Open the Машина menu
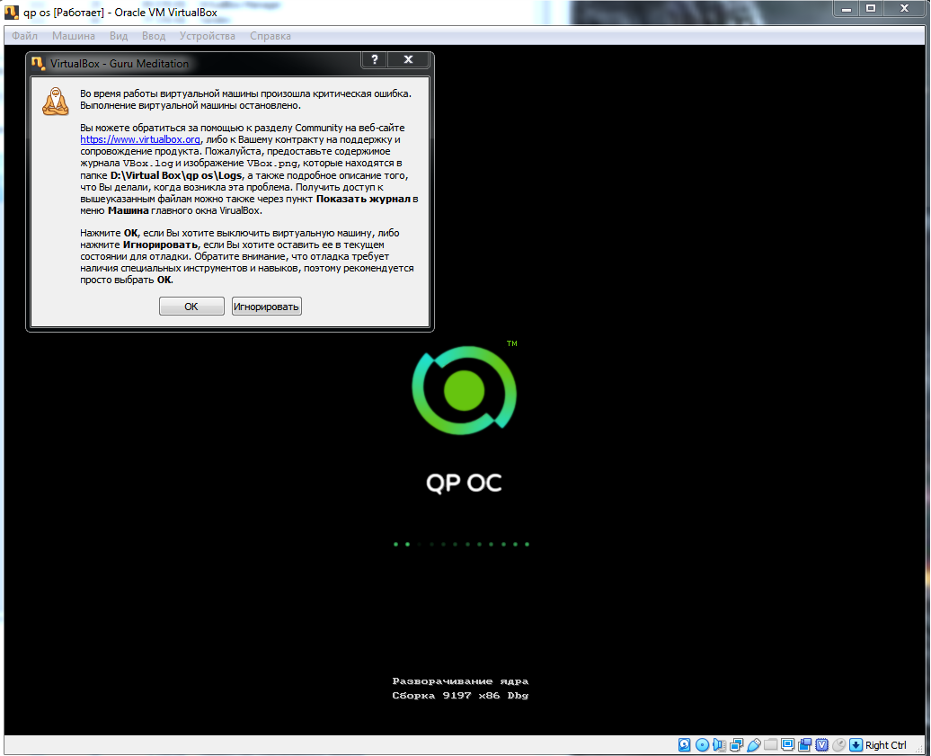Screen dimensions: 931x756 click(73, 36)
